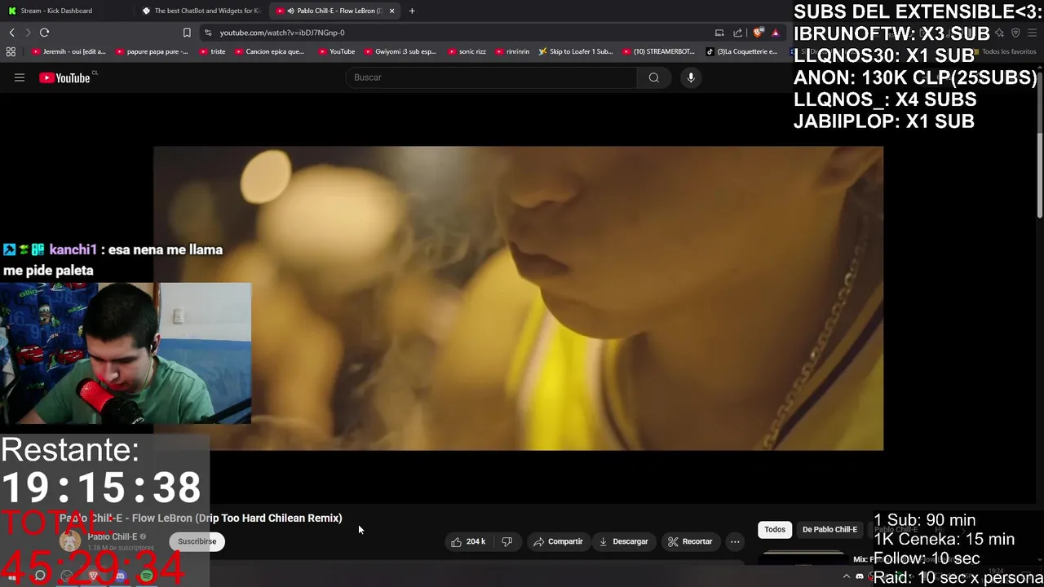1044x587 pixels.
Task: Show hidden system tray icons chevron
Action: pos(846,576)
